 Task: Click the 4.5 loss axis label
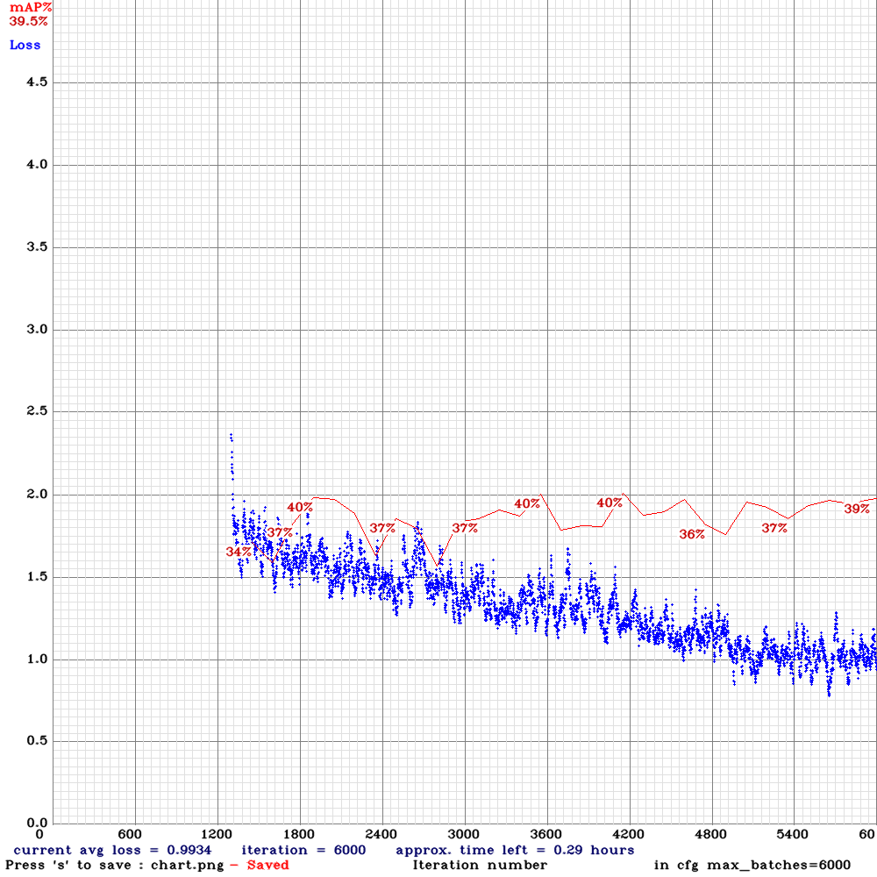[x=37, y=82]
